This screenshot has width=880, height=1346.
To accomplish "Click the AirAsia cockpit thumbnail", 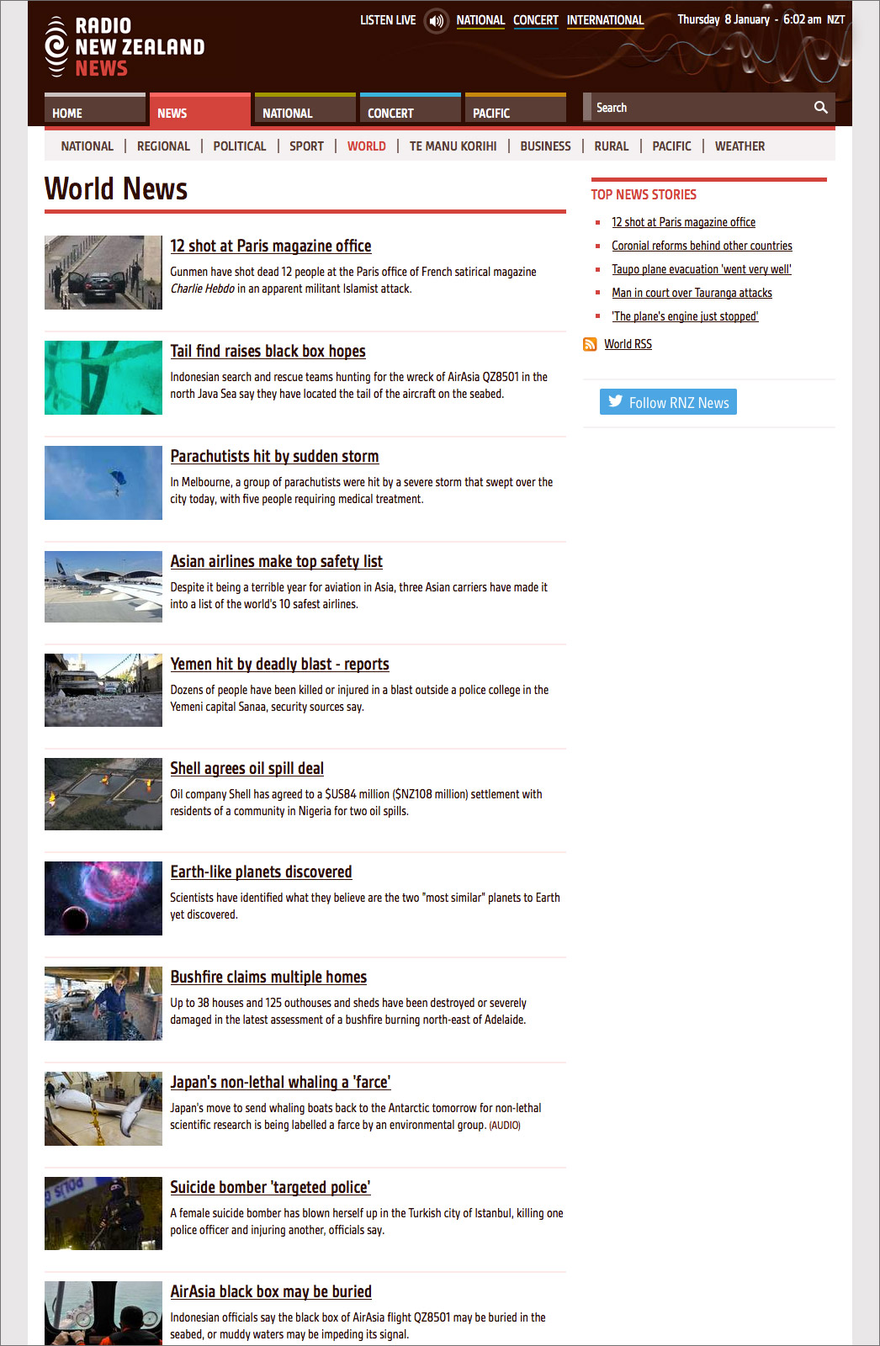I will (103, 1313).
